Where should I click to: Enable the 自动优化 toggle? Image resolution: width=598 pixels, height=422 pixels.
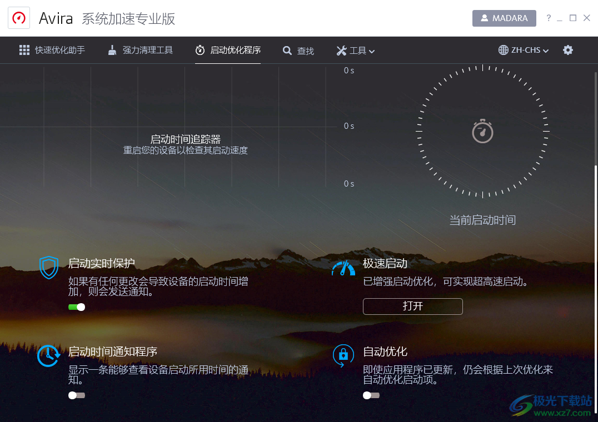click(x=371, y=395)
